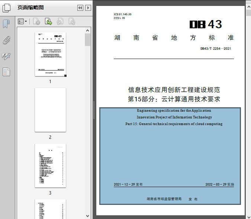Open the thumbnail options dropdown menu
The width and height of the screenshot is (251, 219).
[23, 22]
